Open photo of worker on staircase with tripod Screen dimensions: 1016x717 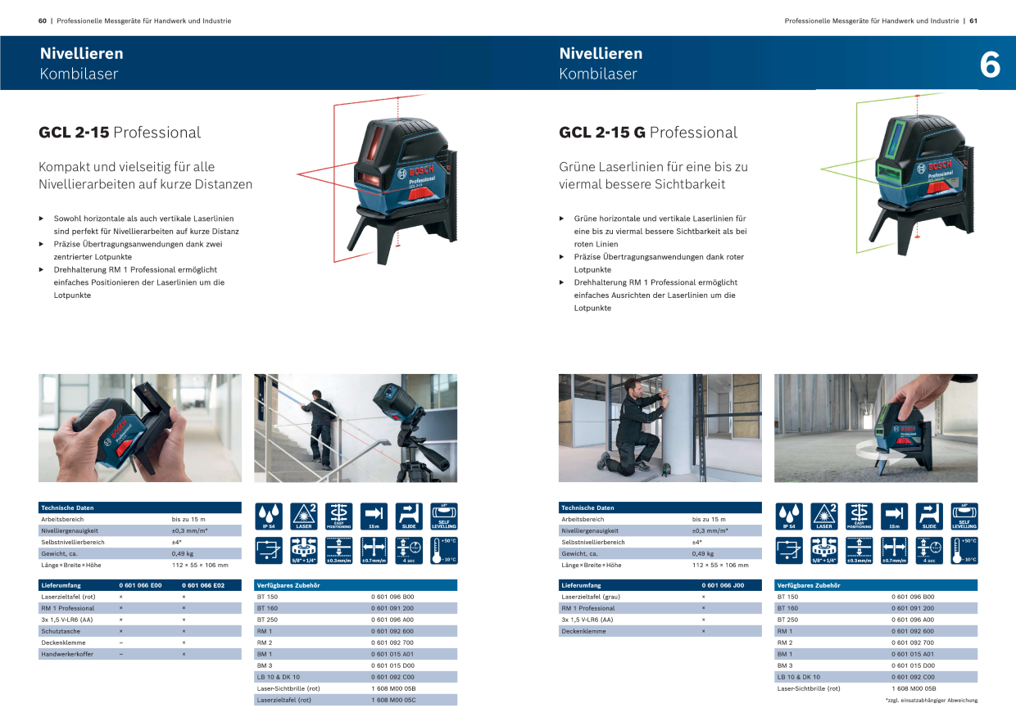point(356,428)
